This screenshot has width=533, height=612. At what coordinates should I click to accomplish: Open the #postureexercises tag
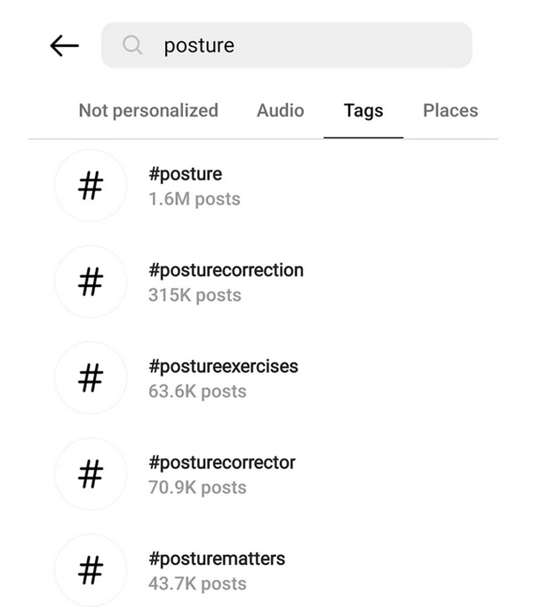[223, 366]
